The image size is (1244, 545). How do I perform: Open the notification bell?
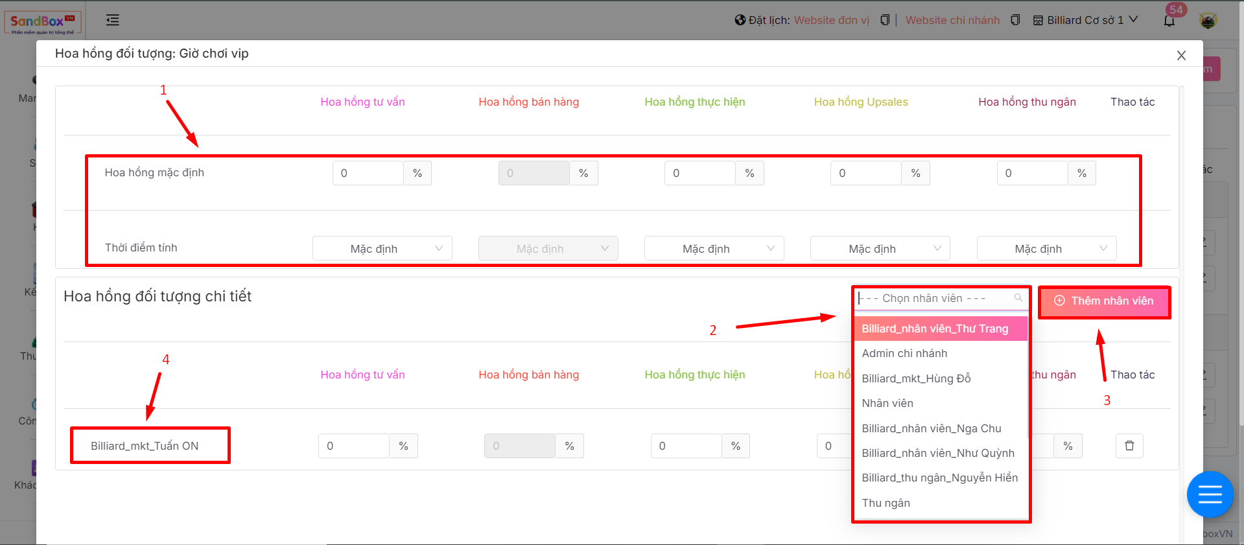click(1169, 20)
